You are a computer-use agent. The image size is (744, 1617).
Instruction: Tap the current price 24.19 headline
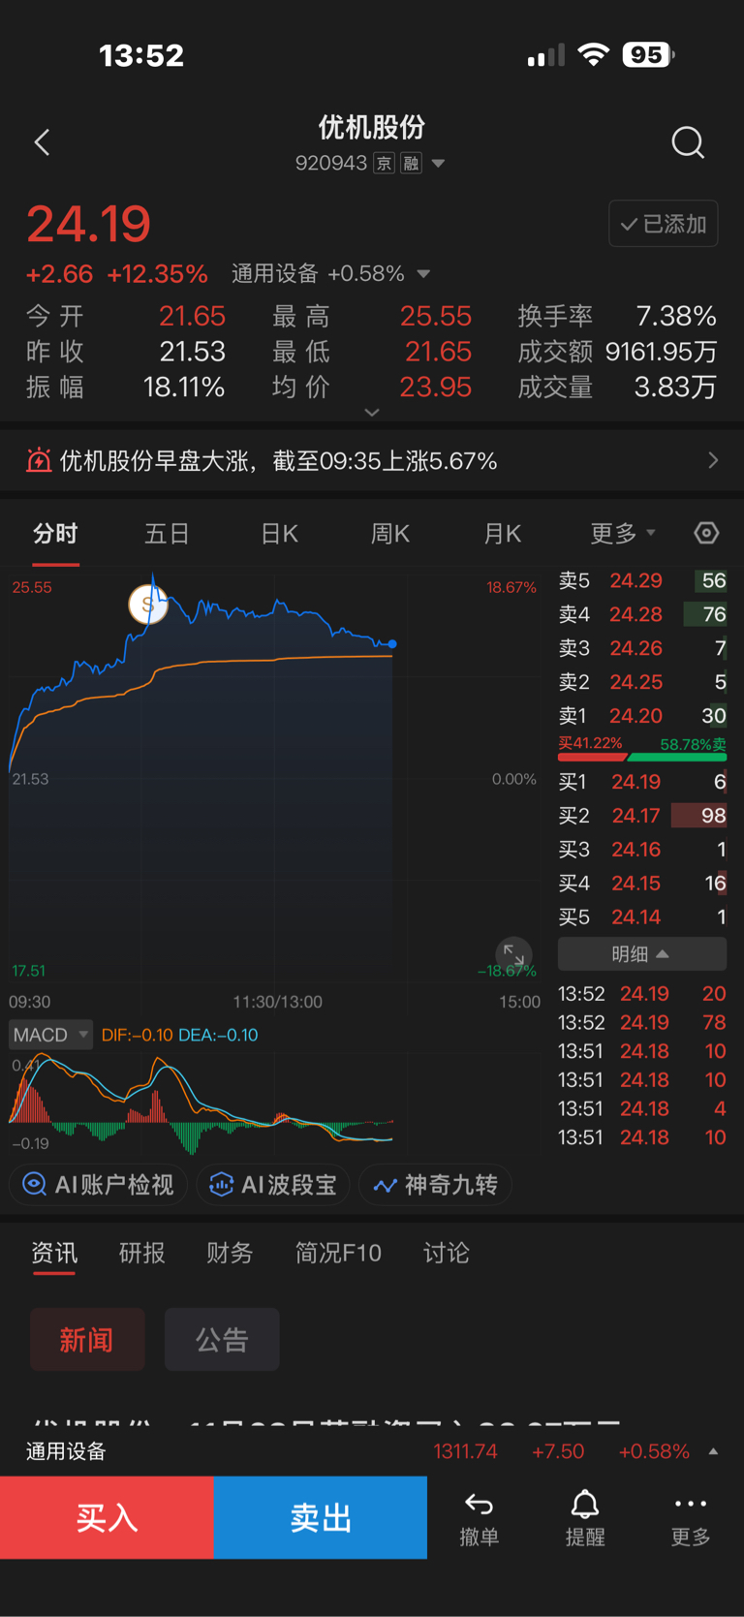tap(89, 225)
